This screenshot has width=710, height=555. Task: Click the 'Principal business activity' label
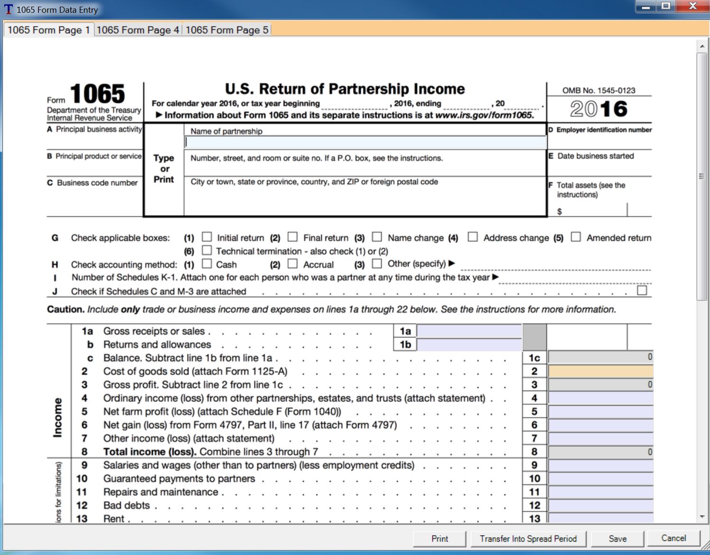pyautogui.click(x=99, y=129)
